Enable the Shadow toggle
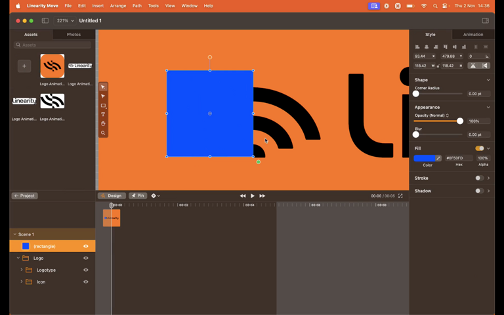 pos(479,191)
